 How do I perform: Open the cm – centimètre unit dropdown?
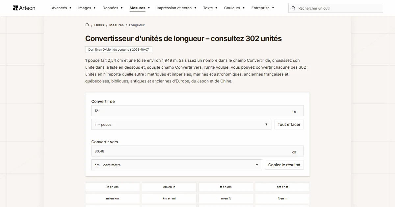pyautogui.click(x=176, y=165)
